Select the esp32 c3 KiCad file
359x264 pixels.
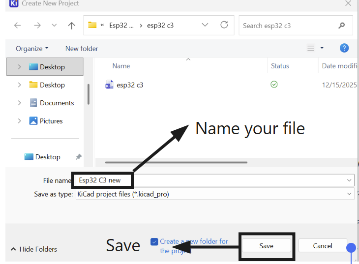tap(130, 85)
